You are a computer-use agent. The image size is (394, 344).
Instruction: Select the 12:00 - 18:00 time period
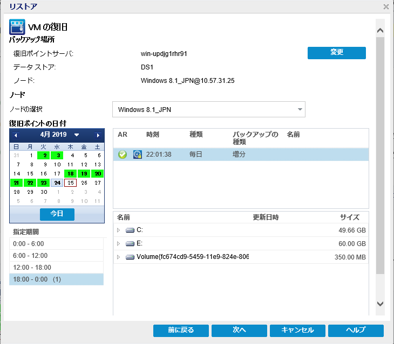point(56,268)
